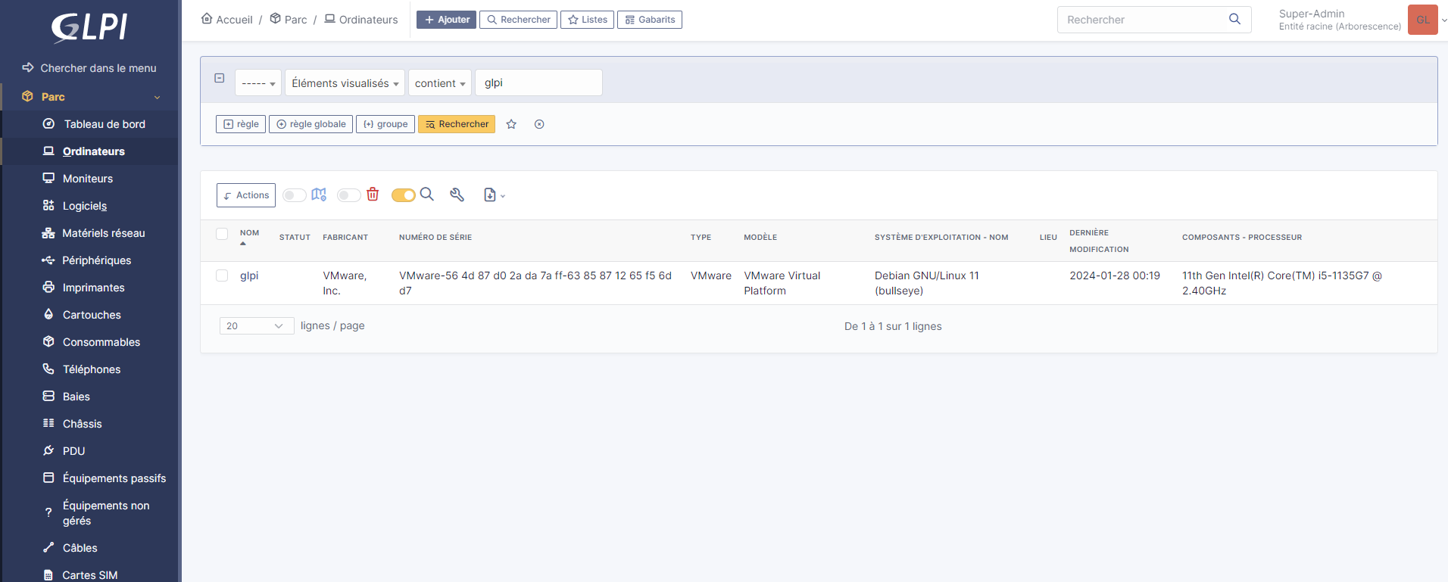This screenshot has height=582, width=1448.
Task: Open Imprimantes printer icon
Action: [x=48, y=287]
